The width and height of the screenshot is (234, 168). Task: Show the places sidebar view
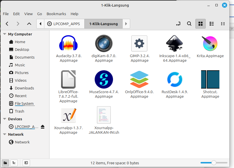5,163
